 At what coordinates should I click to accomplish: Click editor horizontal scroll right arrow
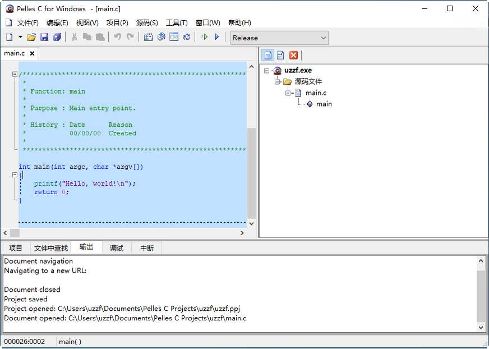pyautogui.click(x=242, y=233)
